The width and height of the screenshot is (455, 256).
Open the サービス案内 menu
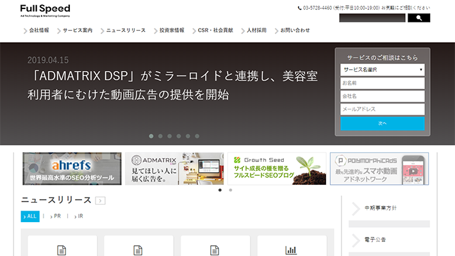[x=78, y=31]
